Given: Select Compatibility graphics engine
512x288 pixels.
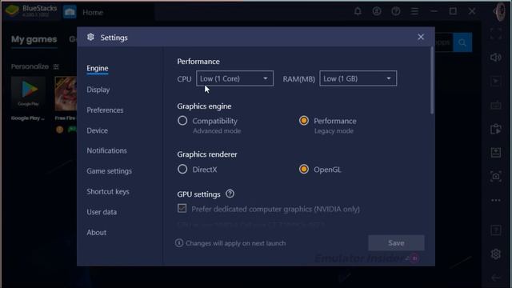Looking at the screenshot, I should (182, 121).
